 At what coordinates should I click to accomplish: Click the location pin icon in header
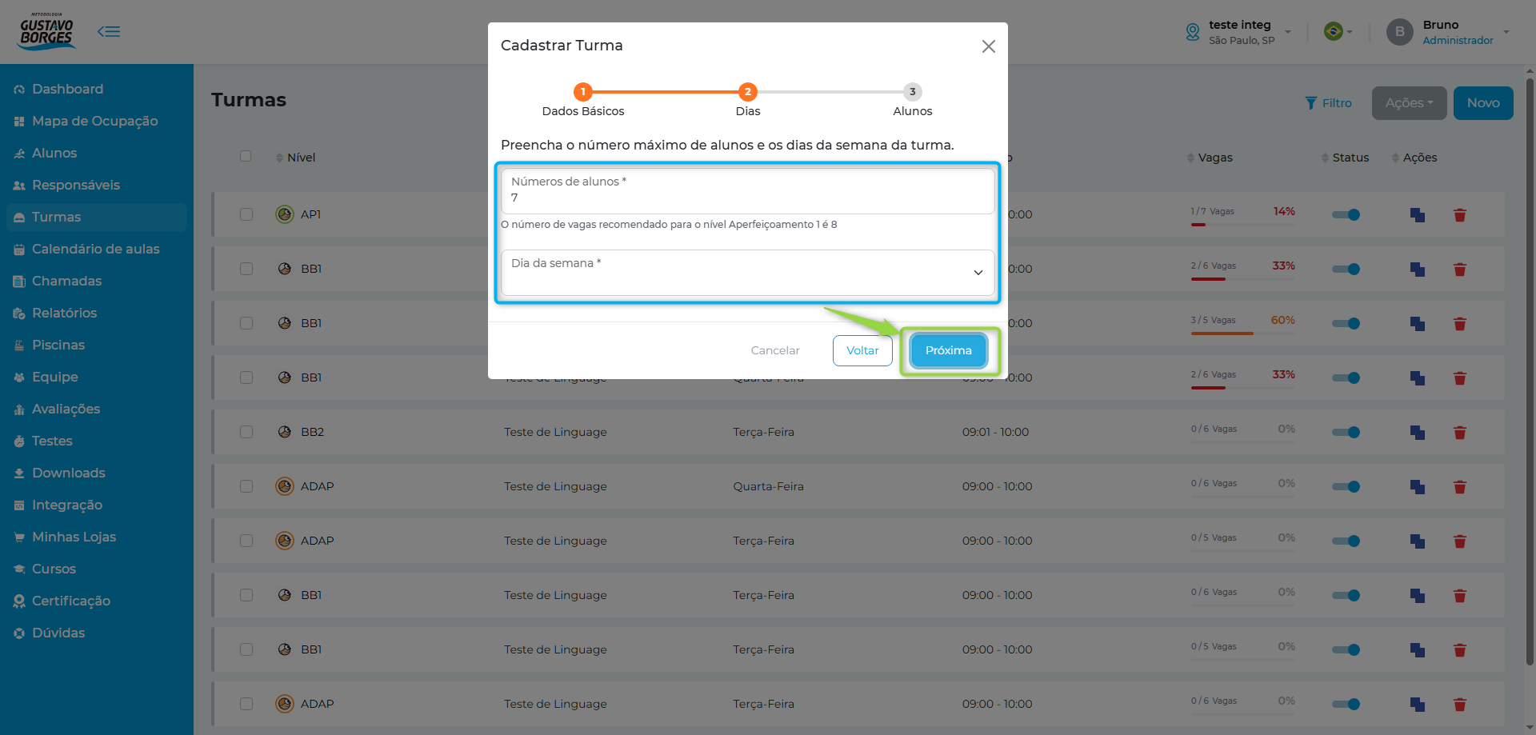pos(1192,32)
